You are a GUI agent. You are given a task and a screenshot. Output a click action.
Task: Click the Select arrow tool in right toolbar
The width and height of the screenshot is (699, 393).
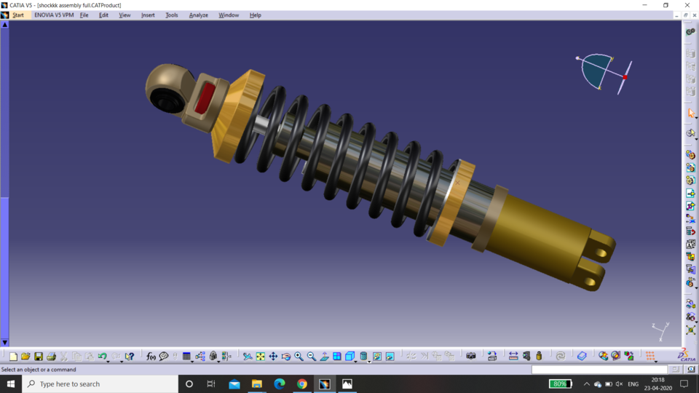tap(690, 113)
